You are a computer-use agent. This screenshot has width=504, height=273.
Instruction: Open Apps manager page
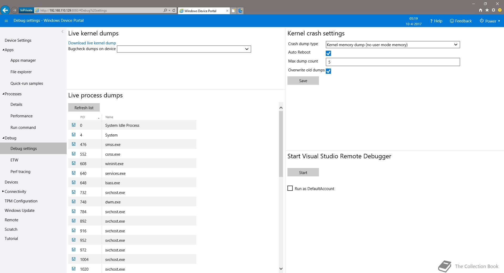pos(23,60)
